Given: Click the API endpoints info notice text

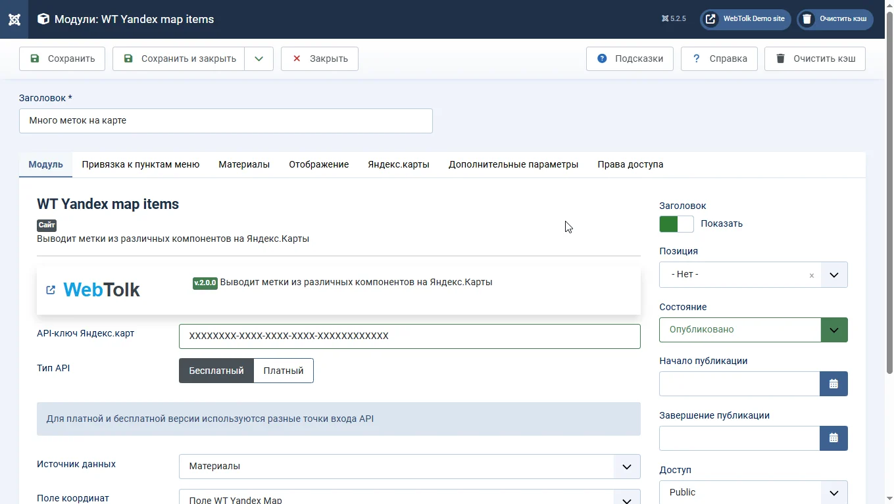Looking at the screenshot, I should coord(210,419).
